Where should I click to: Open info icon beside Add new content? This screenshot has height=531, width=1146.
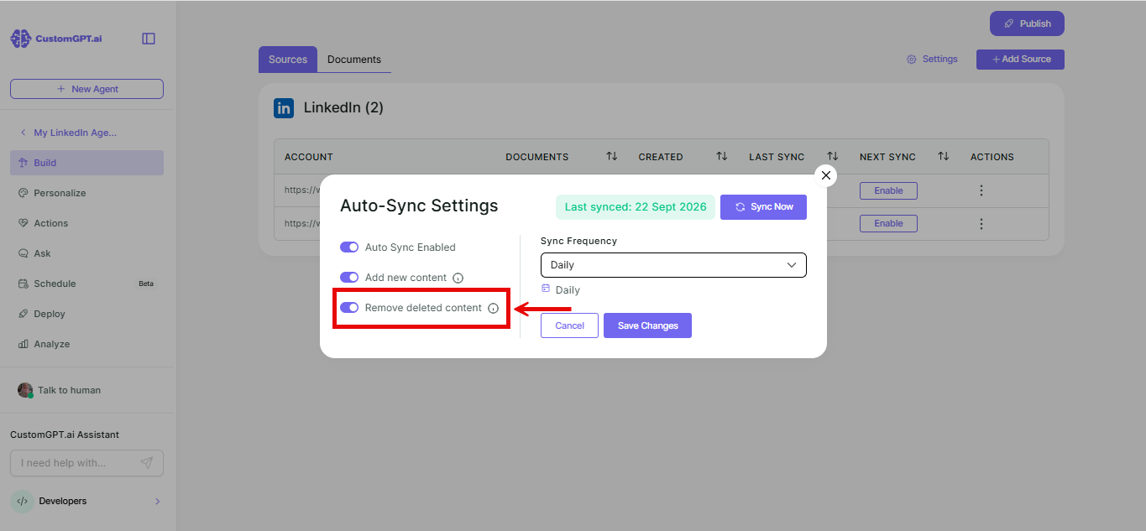pyautogui.click(x=458, y=278)
